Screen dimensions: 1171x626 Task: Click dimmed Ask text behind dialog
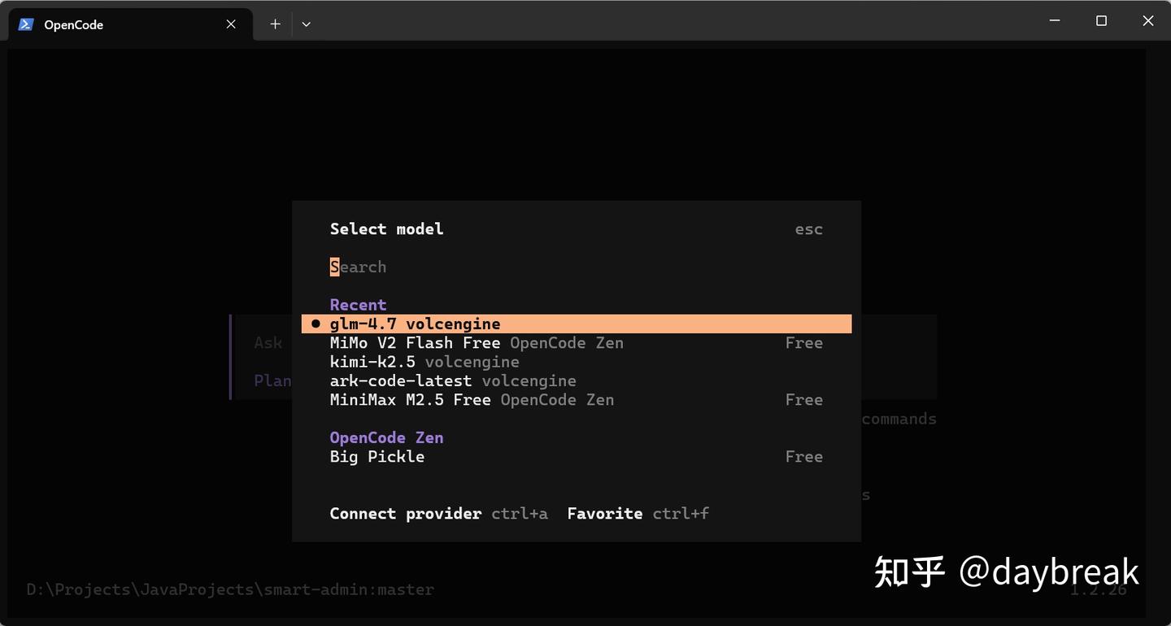(x=268, y=343)
